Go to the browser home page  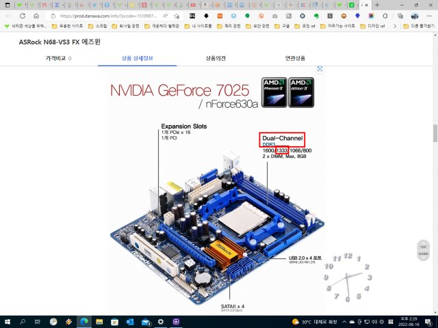pyautogui.click(x=36, y=16)
